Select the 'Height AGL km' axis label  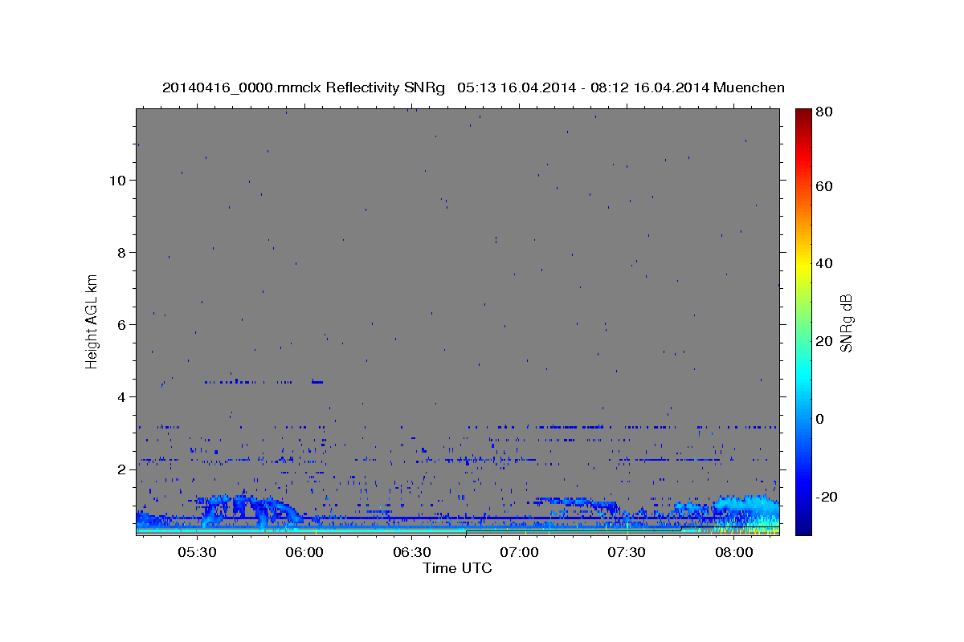92,321
